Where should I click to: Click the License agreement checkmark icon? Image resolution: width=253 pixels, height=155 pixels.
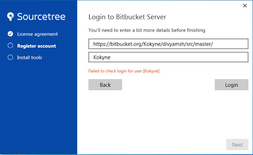pos(10,34)
